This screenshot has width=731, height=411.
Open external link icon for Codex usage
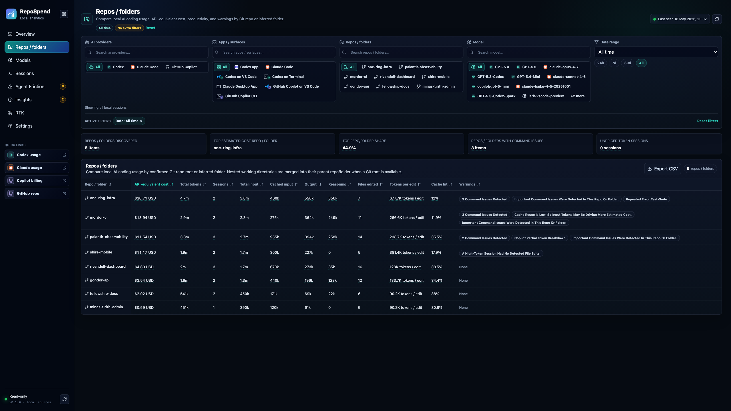pos(65,155)
